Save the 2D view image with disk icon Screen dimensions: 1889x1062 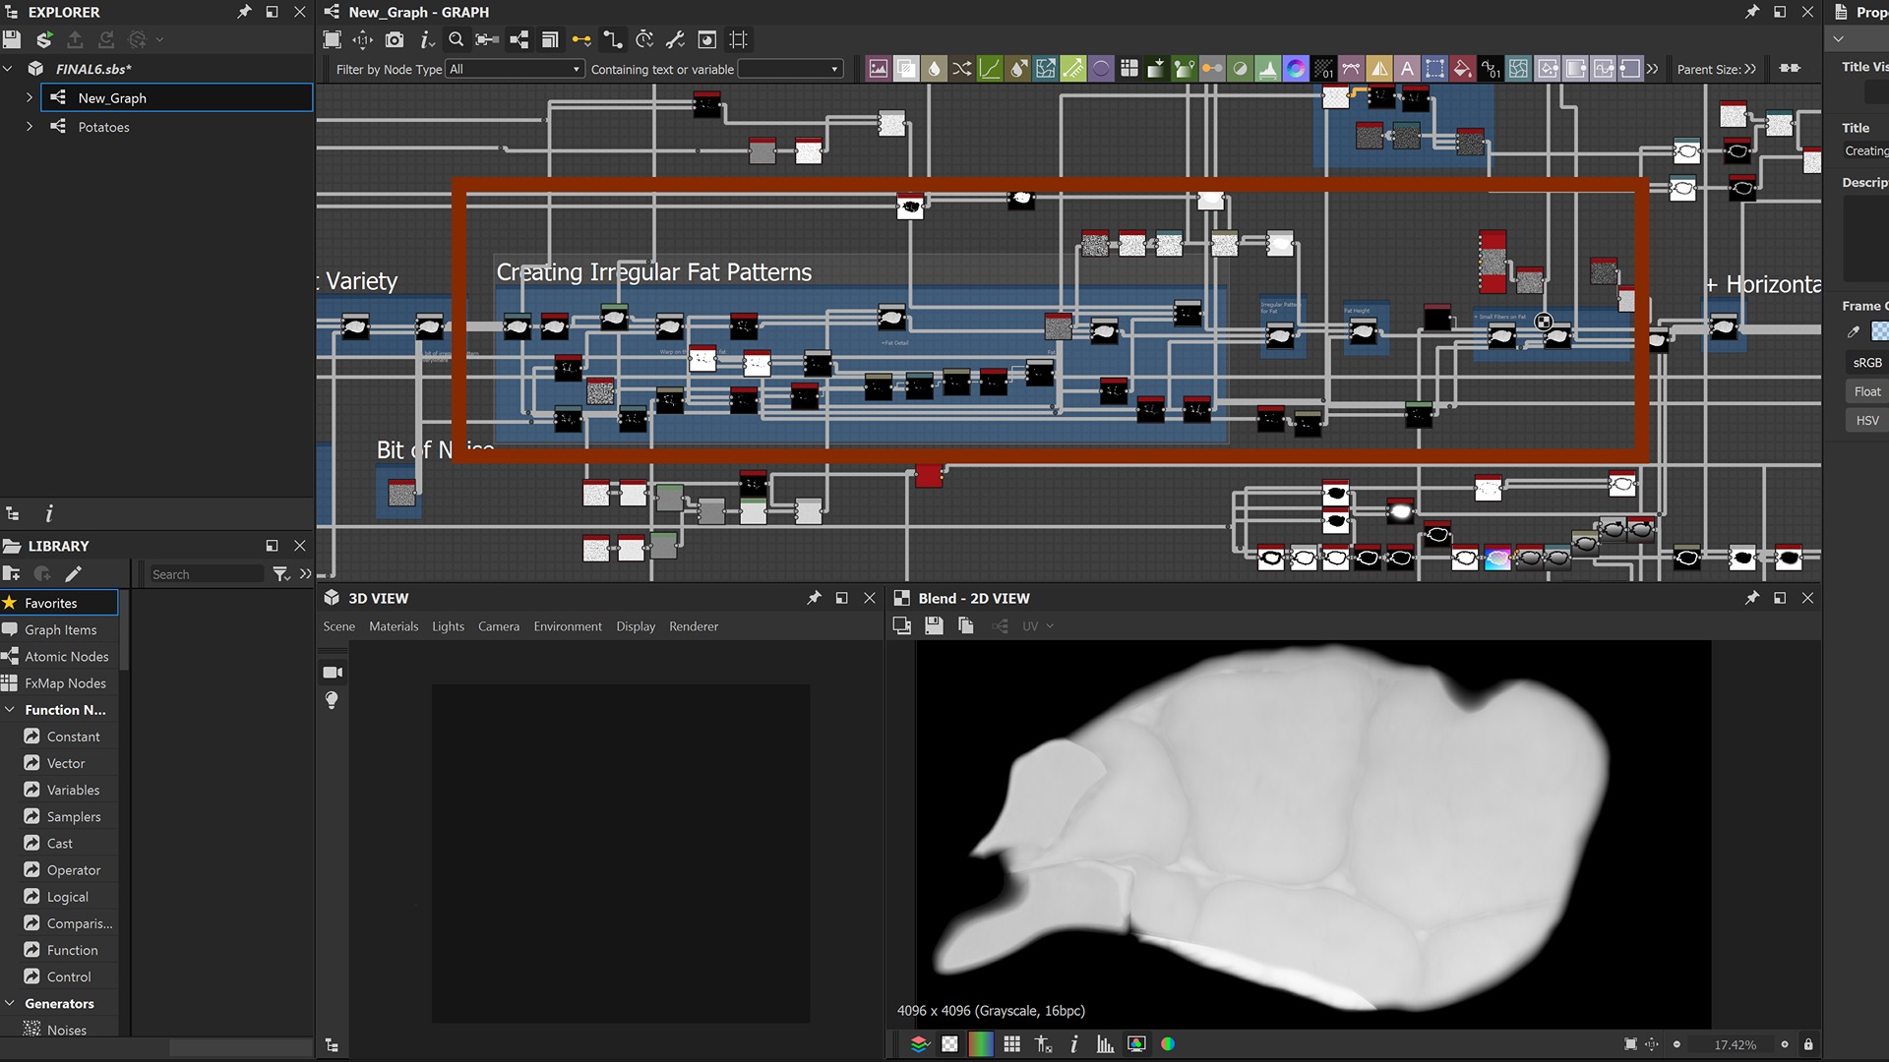click(x=934, y=625)
